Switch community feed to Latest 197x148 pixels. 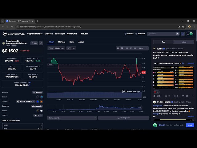(184, 42)
